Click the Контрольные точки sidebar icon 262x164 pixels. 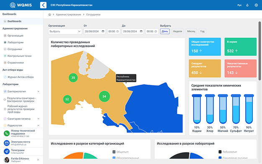pyautogui.click(x=5, y=56)
